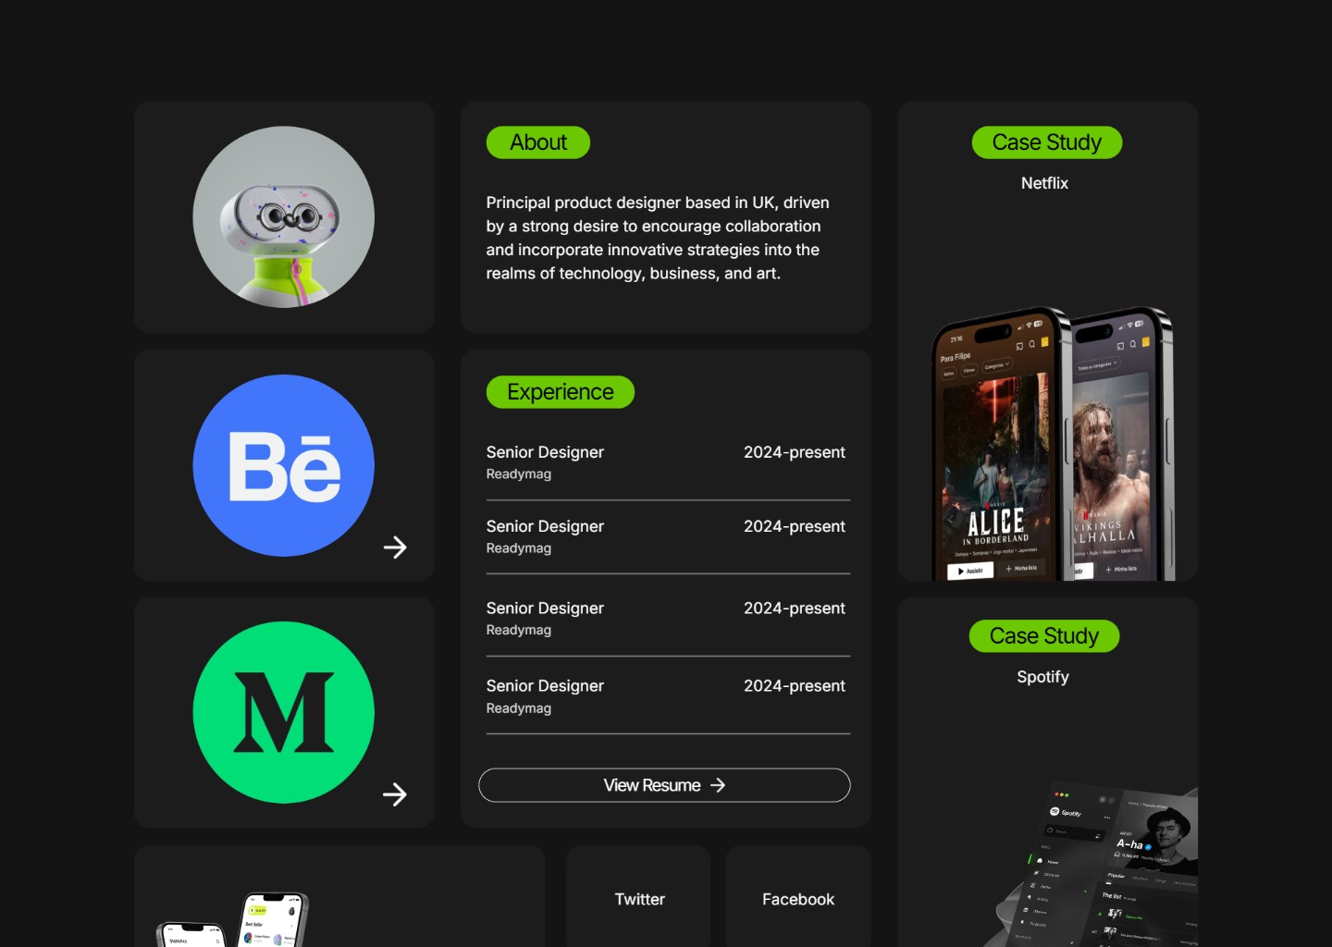Click the Spotify title text

click(x=1042, y=677)
